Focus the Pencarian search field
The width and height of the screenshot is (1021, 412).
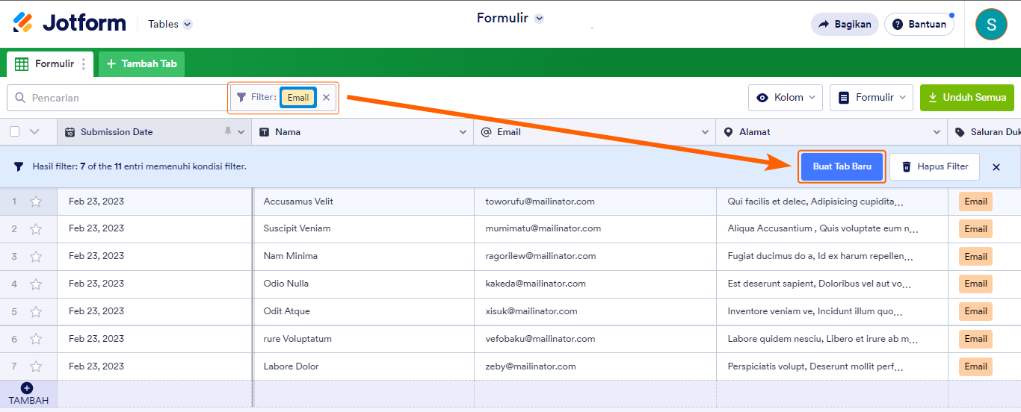[x=117, y=98]
